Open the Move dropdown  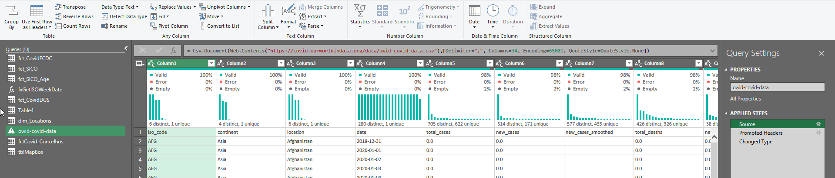click(211, 16)
